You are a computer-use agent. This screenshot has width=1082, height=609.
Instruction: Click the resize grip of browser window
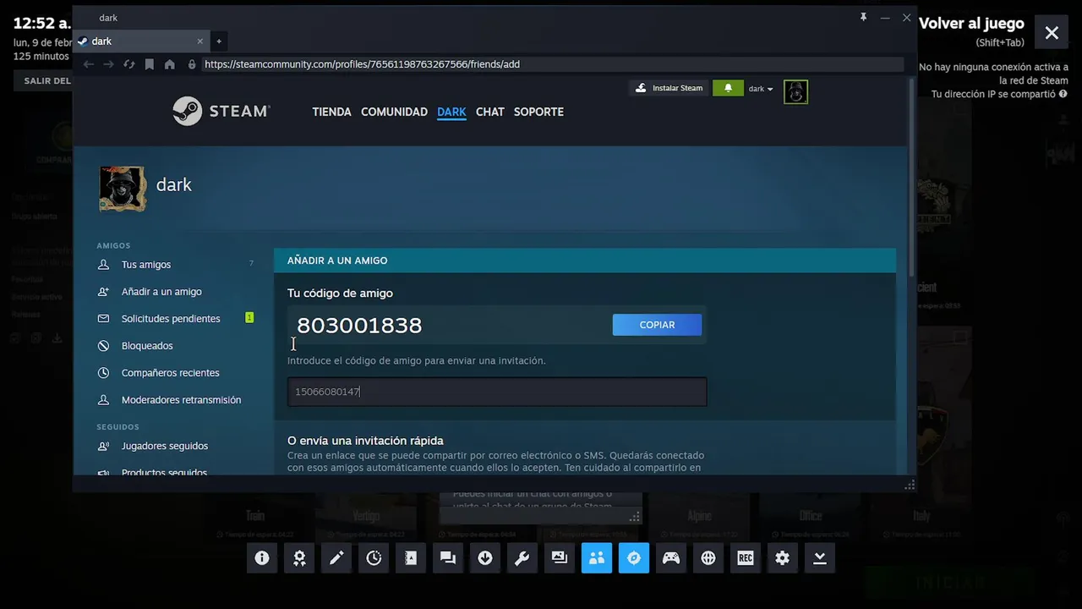coord(910,486)
